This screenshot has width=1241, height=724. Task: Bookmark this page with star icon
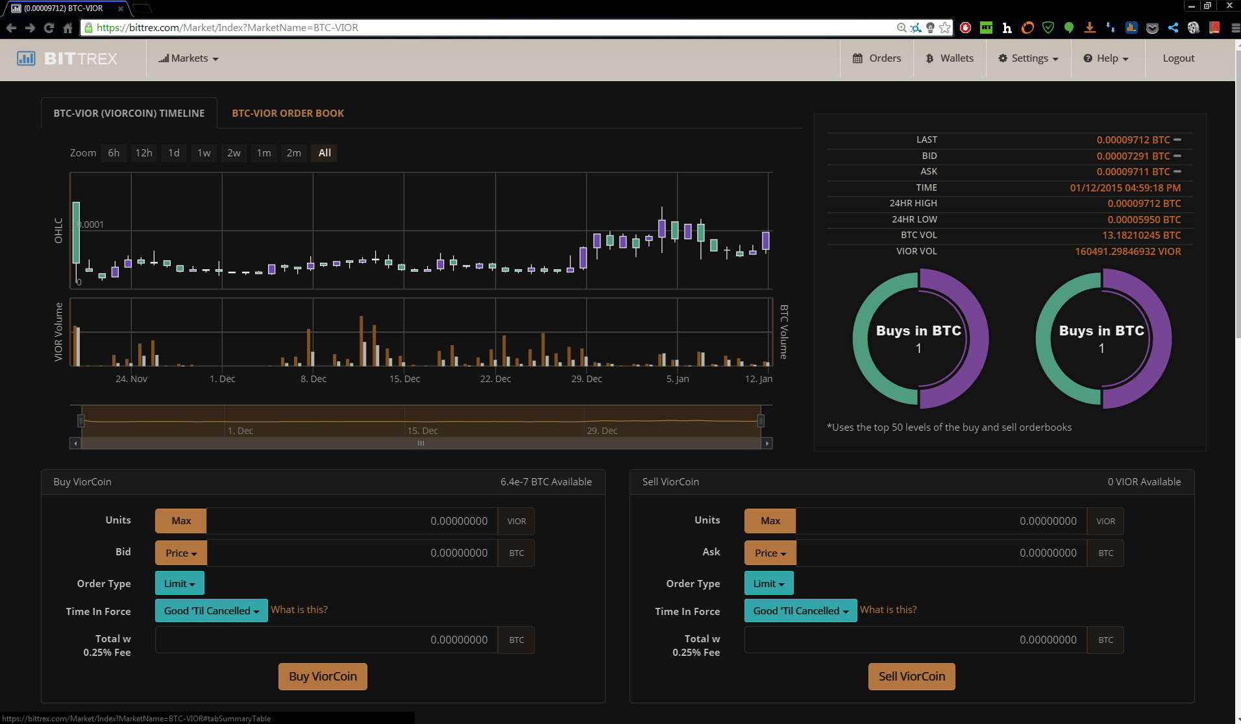click(945, 28)
